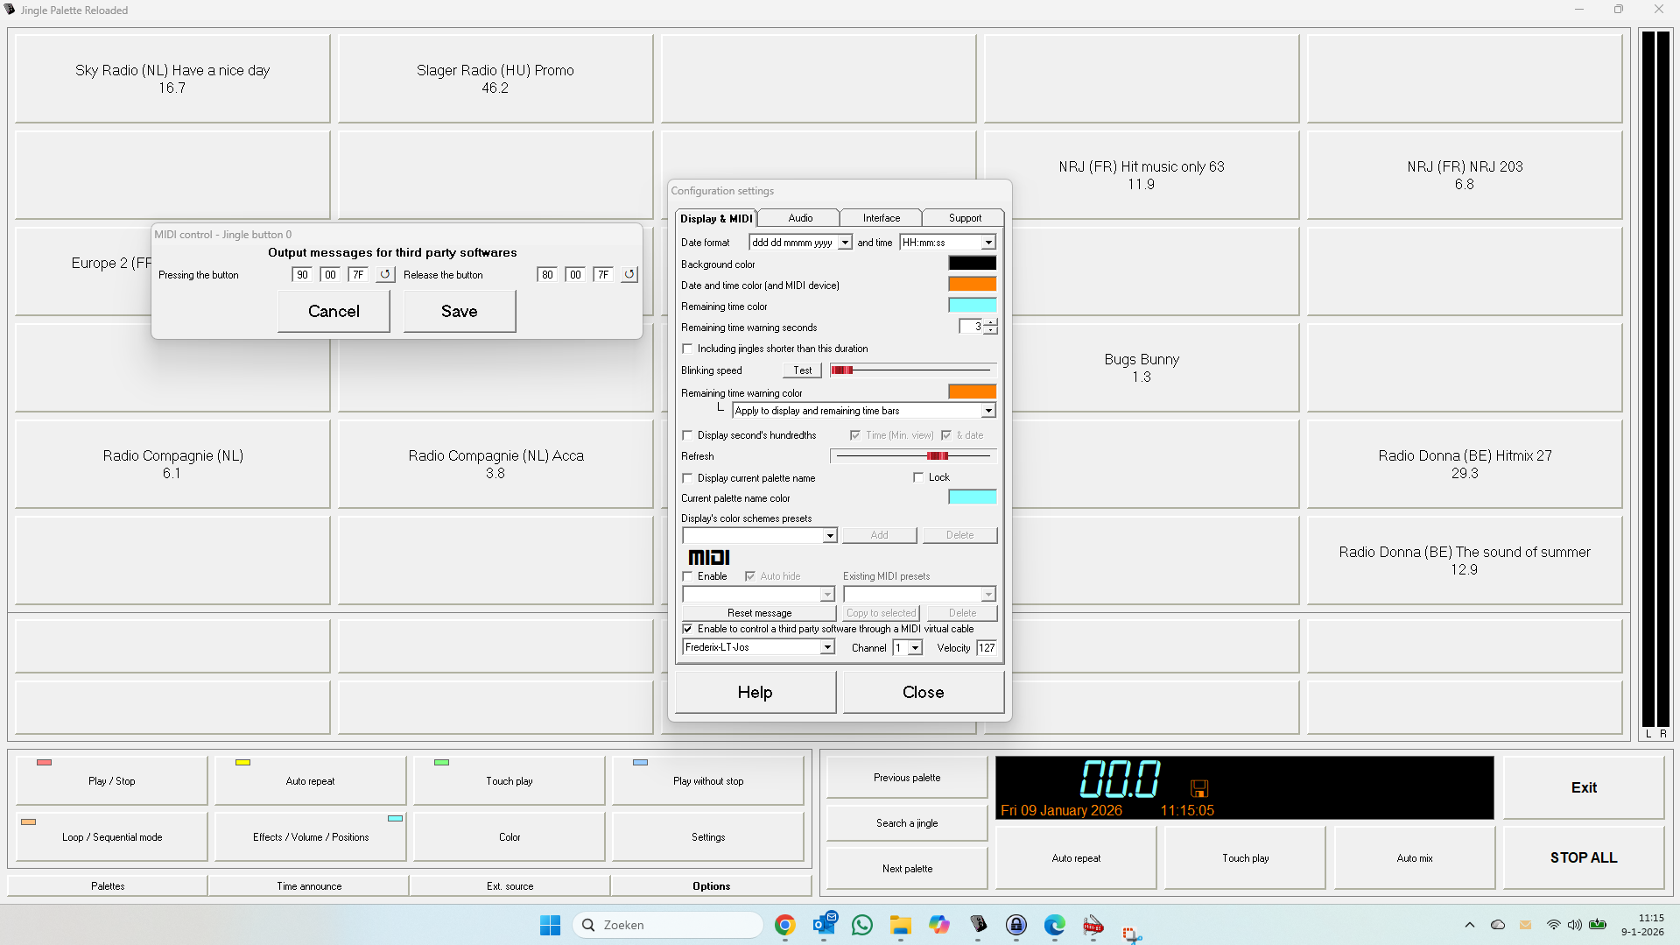Open the Existing MIDI presets dropdown
Image resolution: width=1680 pixels, height=945 pixels.
click(988, 594)
